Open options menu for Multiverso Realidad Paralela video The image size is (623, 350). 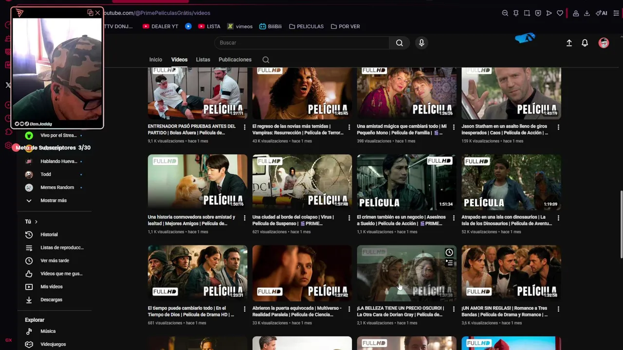[349, 309]
